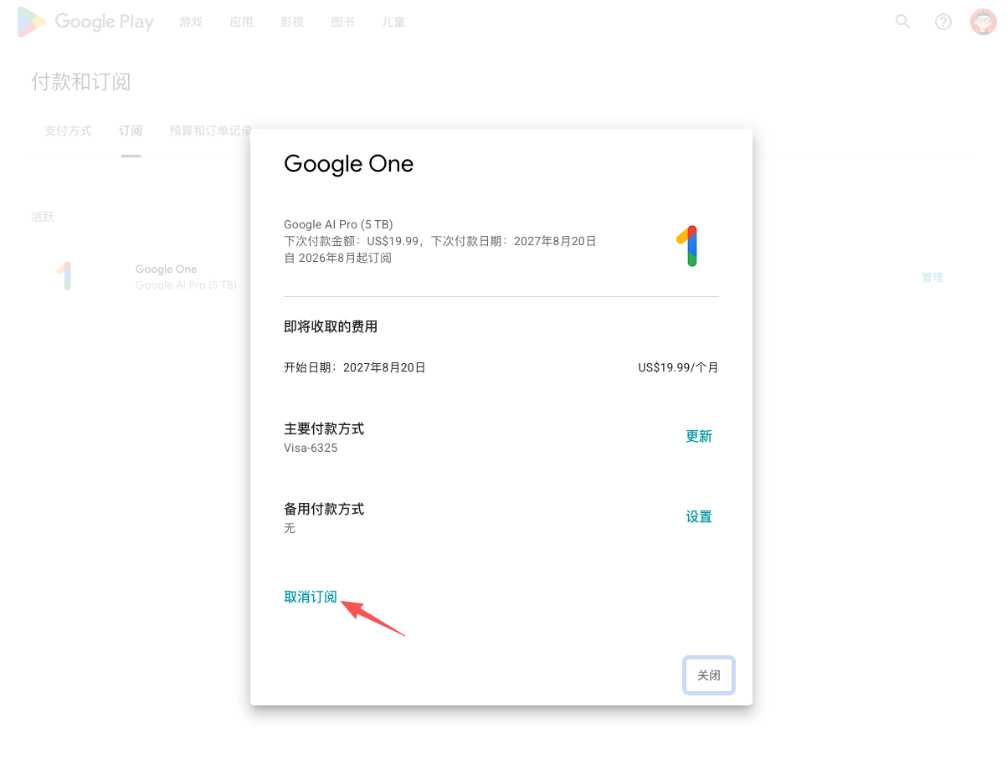Click the Google One dialog title
The height and width of the screenshot is (769, 1007).
[349, 163]
